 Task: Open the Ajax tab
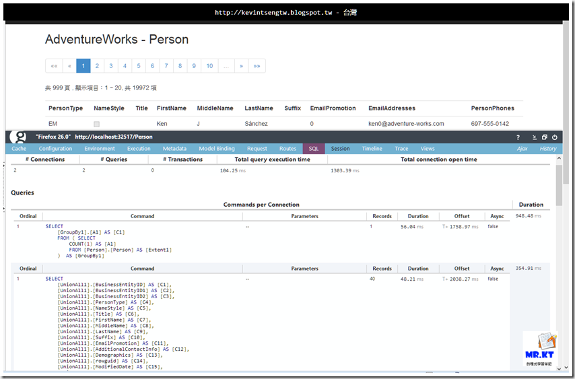522,149
